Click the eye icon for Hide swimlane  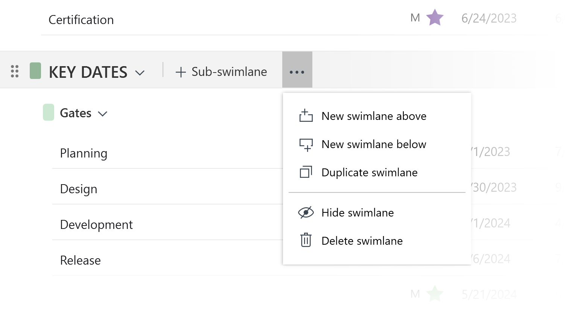coord(306,212)
